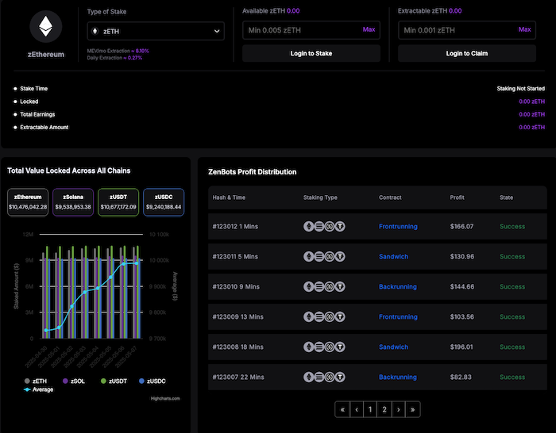
Task: Open Sandwich contract for #123011
Action: pos(393,256)
